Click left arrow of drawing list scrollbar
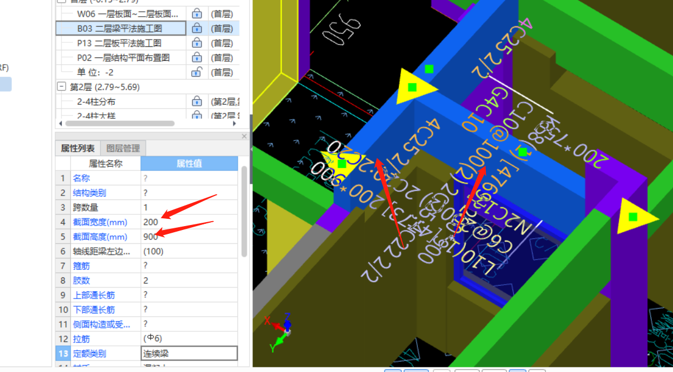The width and height of the screenshot is (673, 372). pos(60,123)
